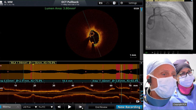Click the white current-frame line on lumen profile
The height and width of the screenshot is (110, 196).
tap(121, 71)
